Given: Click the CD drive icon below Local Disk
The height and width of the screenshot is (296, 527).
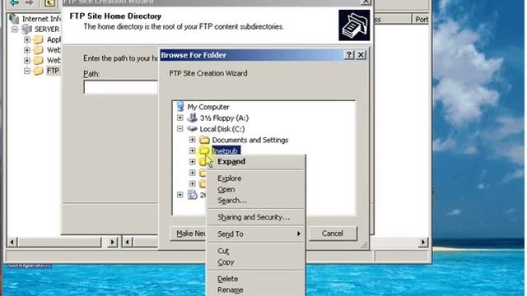Looking at the screenshot, I should click(x=192, y=194).
